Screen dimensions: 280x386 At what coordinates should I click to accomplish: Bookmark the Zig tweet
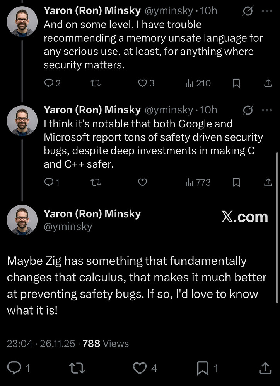[x=203, y=368]
